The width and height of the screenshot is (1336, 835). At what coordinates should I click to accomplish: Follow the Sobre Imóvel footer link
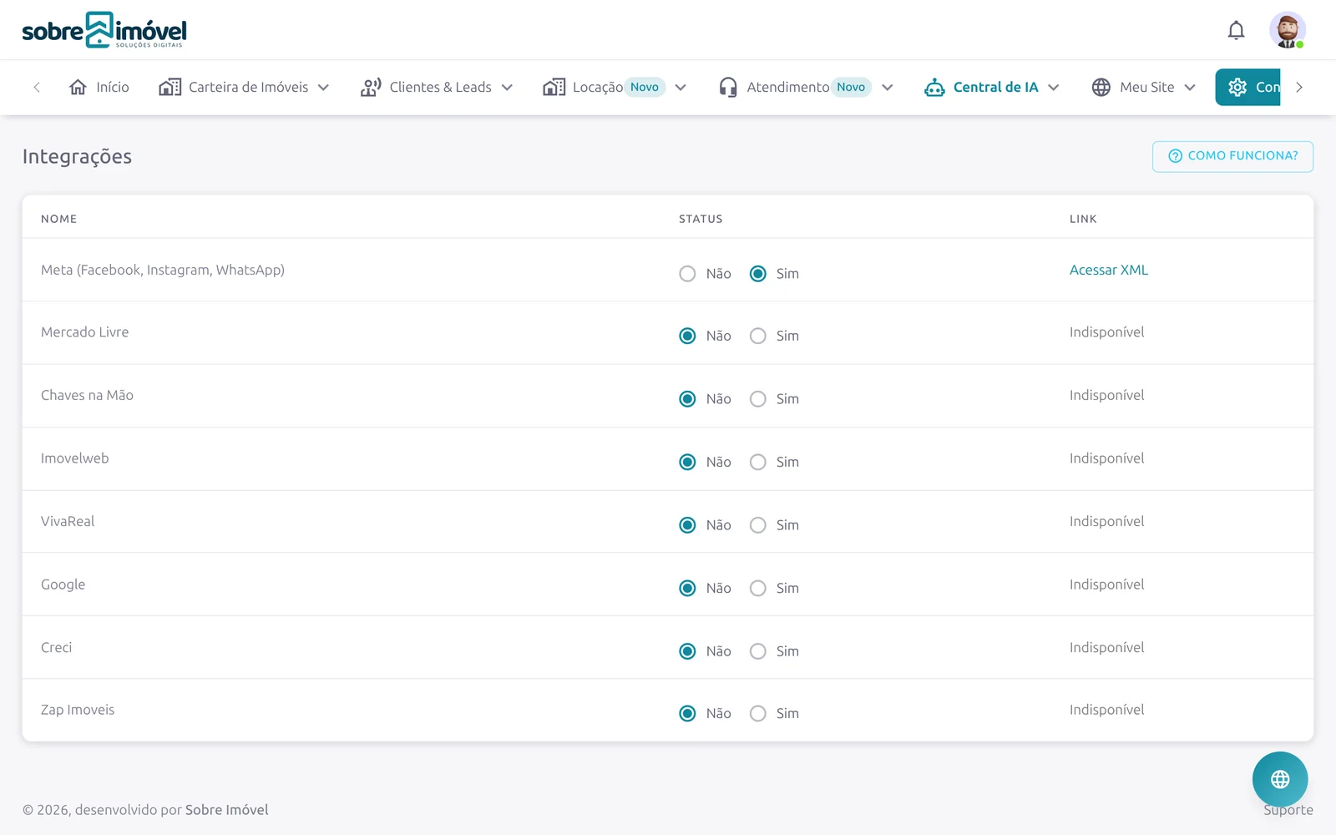point(227,810)
